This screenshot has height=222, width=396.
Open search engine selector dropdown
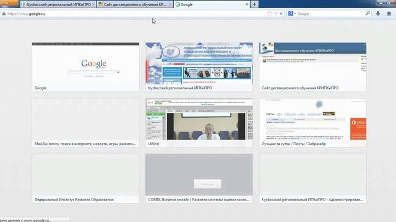[292, 14]
